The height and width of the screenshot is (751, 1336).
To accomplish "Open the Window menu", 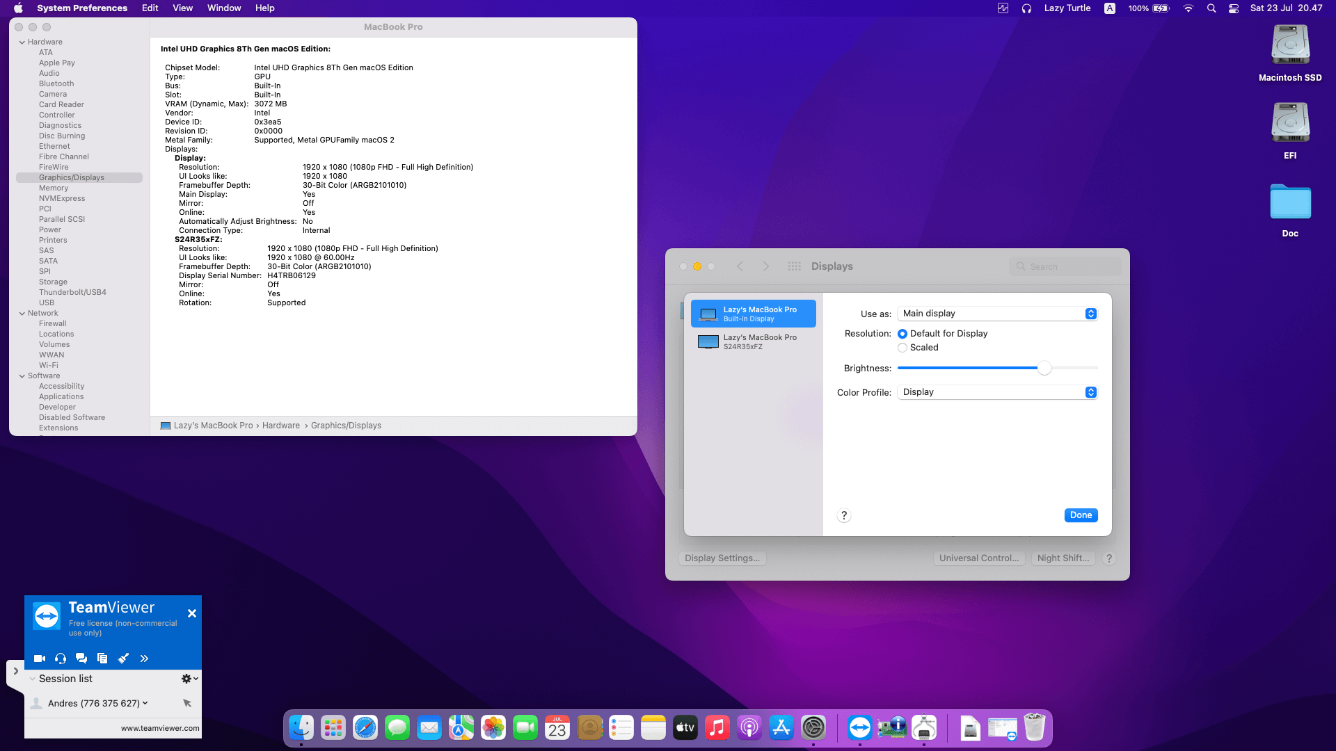I will pyautogui.click(x=224, y=8).
